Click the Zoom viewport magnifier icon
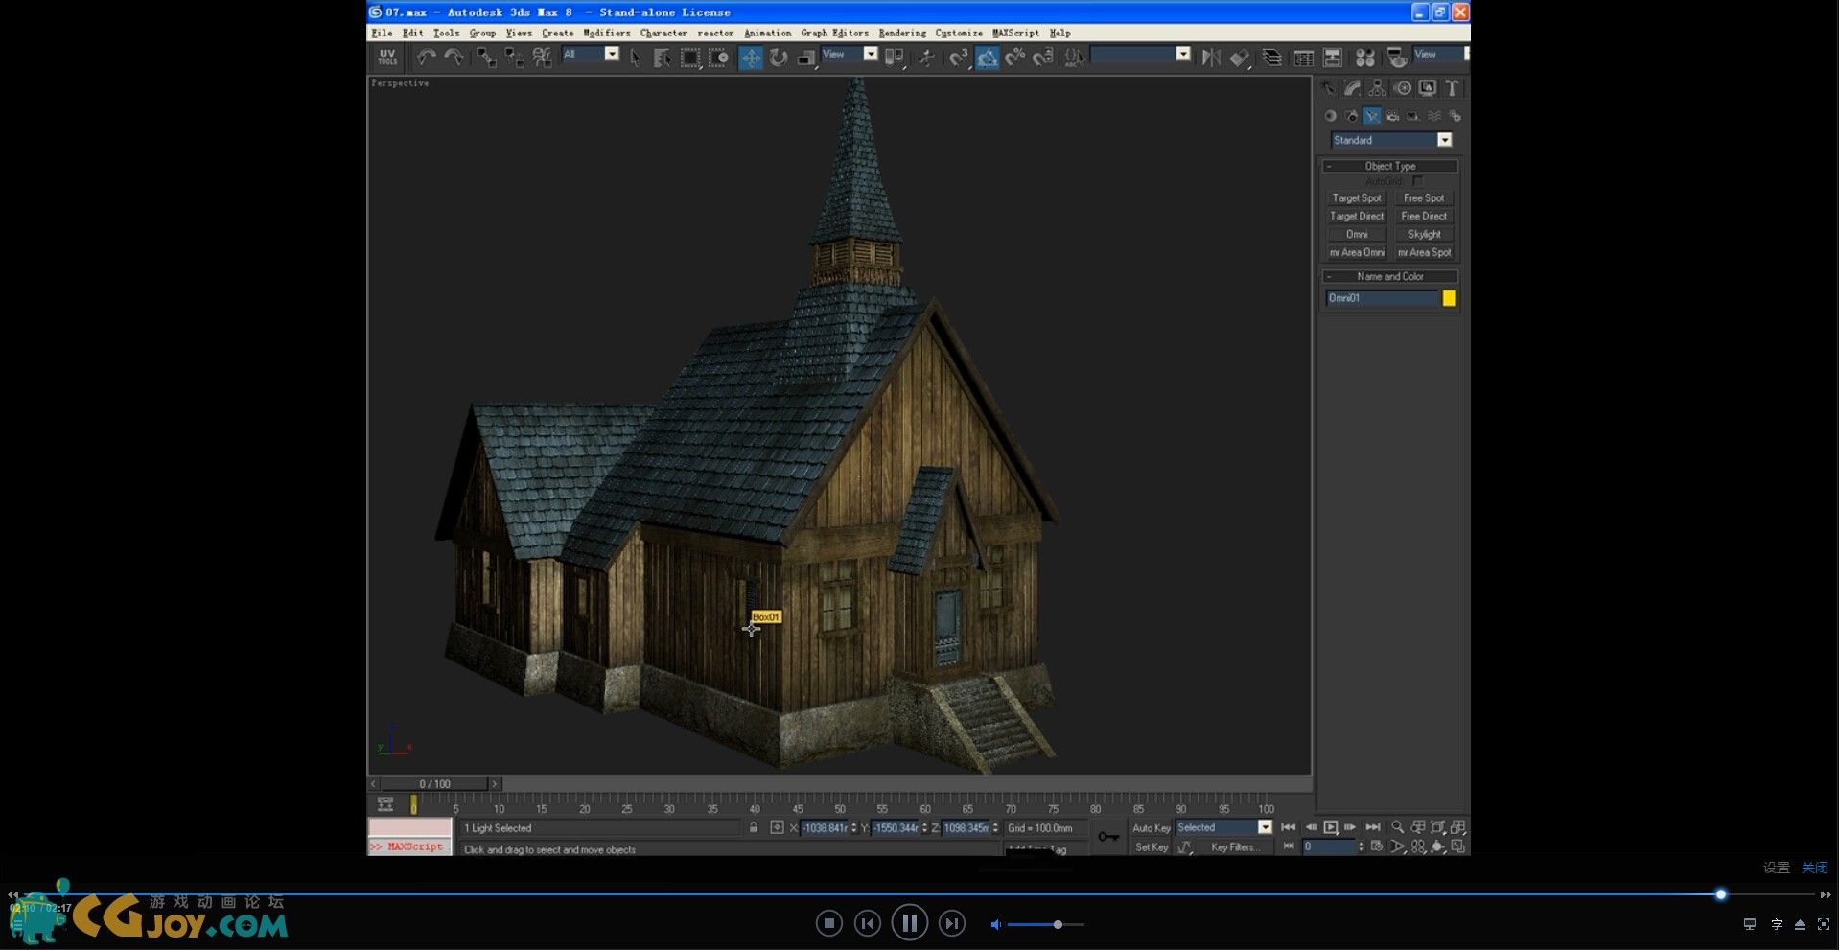1839x950 pixels. point(1398,827)
